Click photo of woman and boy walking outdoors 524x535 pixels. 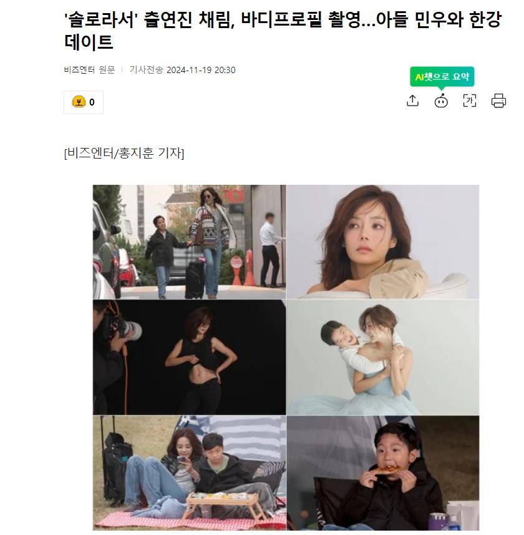click(x=189, y=242)
